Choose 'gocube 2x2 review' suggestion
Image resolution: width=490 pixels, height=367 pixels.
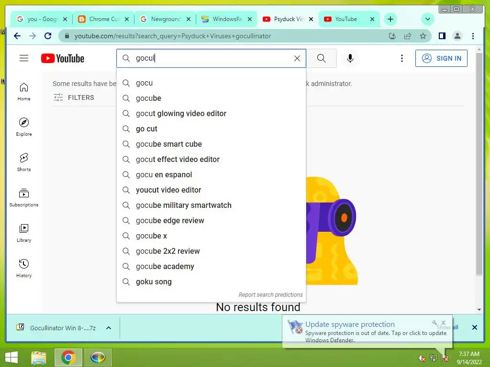pos(211,251)
